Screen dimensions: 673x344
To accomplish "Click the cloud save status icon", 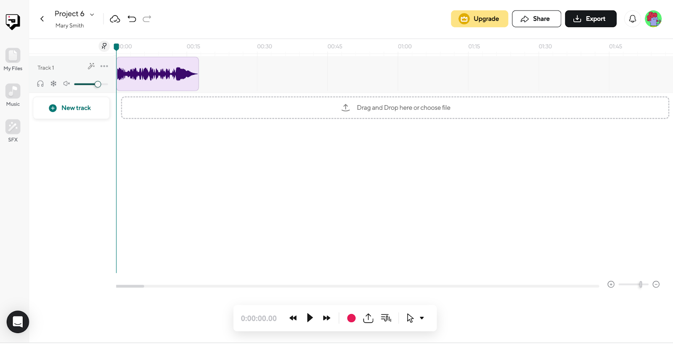I will pyautogui.click(x=115, y=19).
